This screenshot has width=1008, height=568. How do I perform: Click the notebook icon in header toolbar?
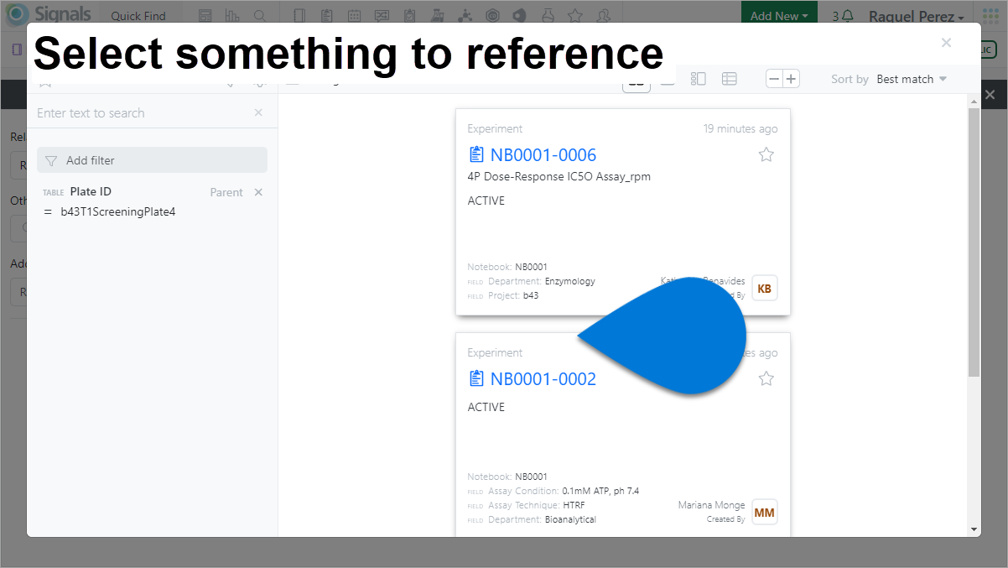(300, 16)
